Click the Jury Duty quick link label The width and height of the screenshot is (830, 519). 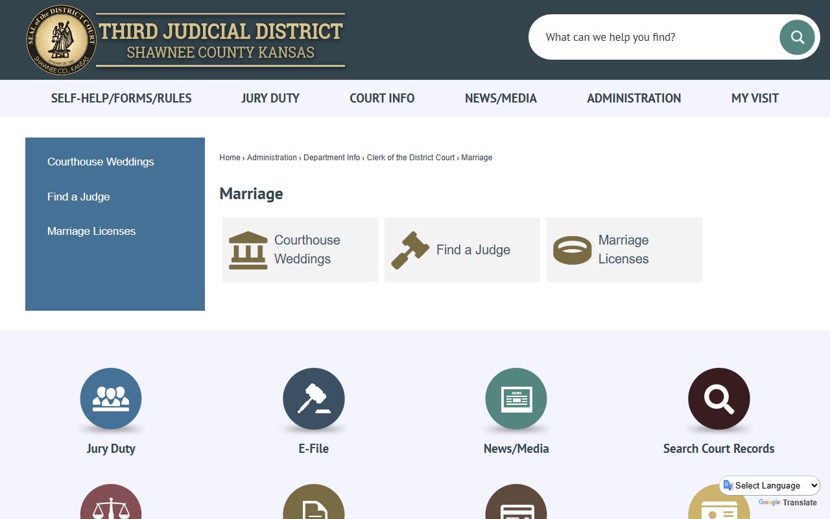[111, 448]
